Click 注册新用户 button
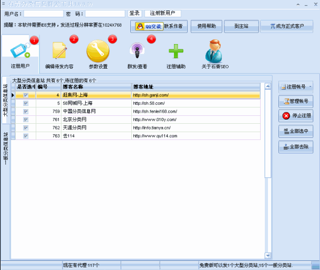The image size is (320, 270). [x=163, y=14]
